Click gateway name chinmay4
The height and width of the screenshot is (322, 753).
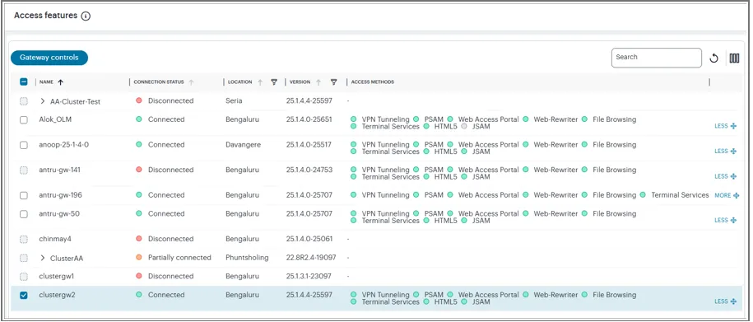[55, 239]
